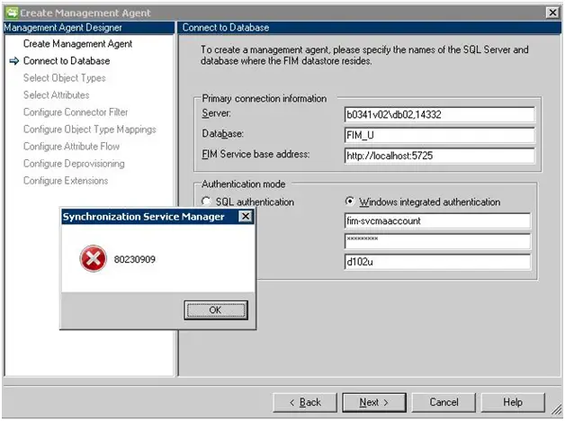Go back with the Back button
The image size is (565, 421).
click(305, 402)
